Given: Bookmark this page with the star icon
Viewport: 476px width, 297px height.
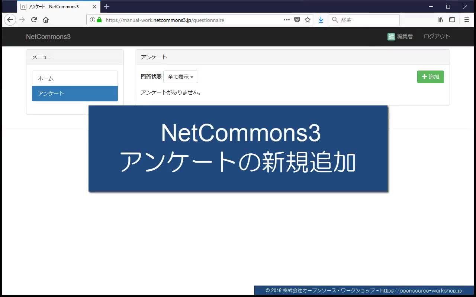Looking at the screenshot, I should [308, 20].
